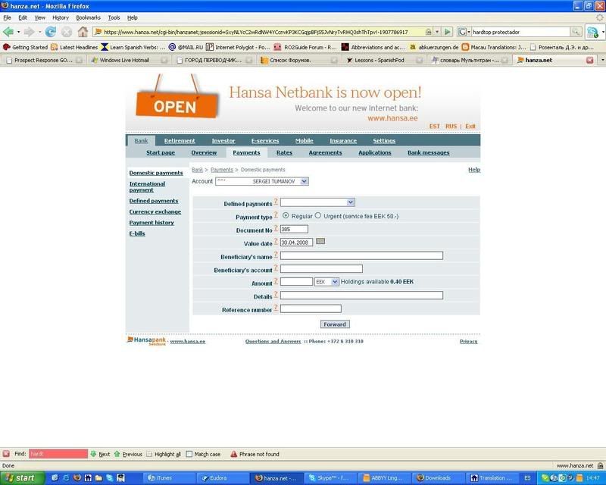Open the Retirement section tab
The height and width of the screenshot is (485, 606).
180,141
